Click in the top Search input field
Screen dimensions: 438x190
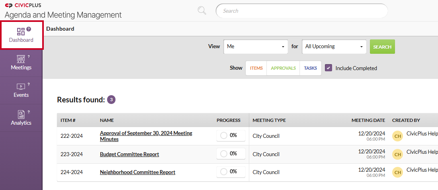click(302, 11)
